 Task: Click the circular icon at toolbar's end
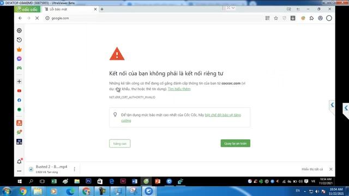(x=329, y=18)
